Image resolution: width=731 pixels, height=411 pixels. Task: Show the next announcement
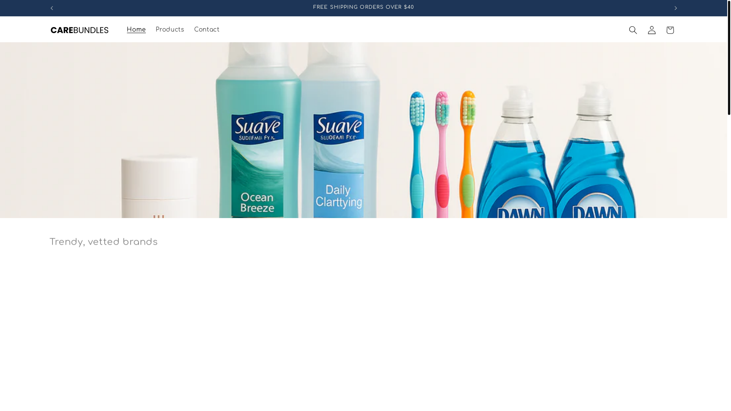[x=675, y=8]
